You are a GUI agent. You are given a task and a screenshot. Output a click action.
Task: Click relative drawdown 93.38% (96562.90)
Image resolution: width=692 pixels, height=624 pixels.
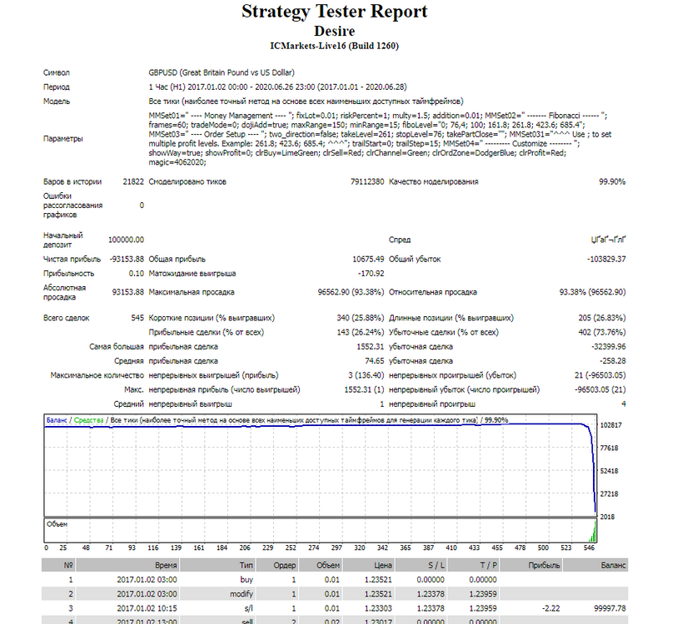click(x=592, y=292)
